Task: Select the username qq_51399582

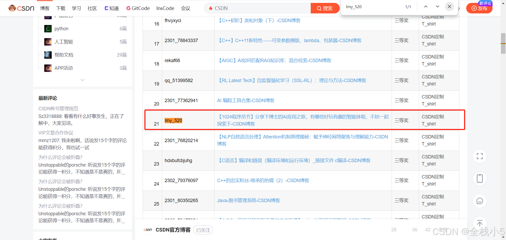Action: [x=179, y=81]
